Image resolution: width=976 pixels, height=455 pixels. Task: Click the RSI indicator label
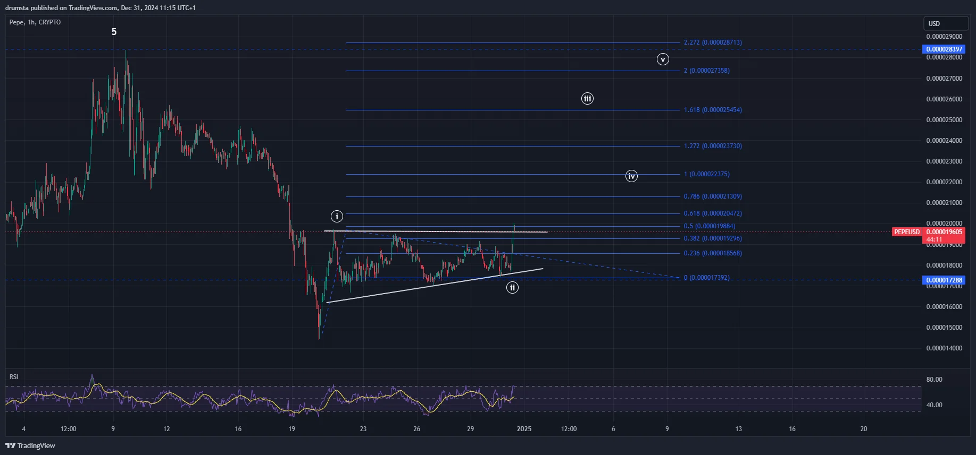tap(14, 377)
